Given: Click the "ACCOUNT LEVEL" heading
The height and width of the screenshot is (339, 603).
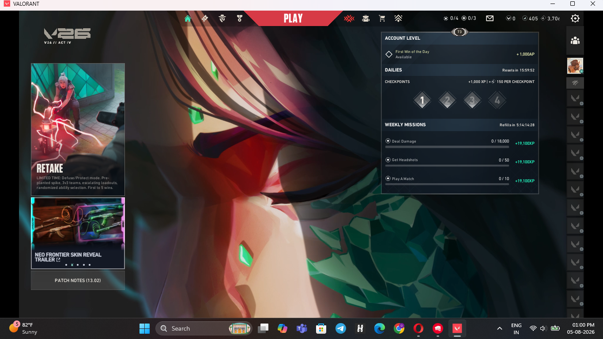Looking at the screenshot, I should [x=403, y=38].
